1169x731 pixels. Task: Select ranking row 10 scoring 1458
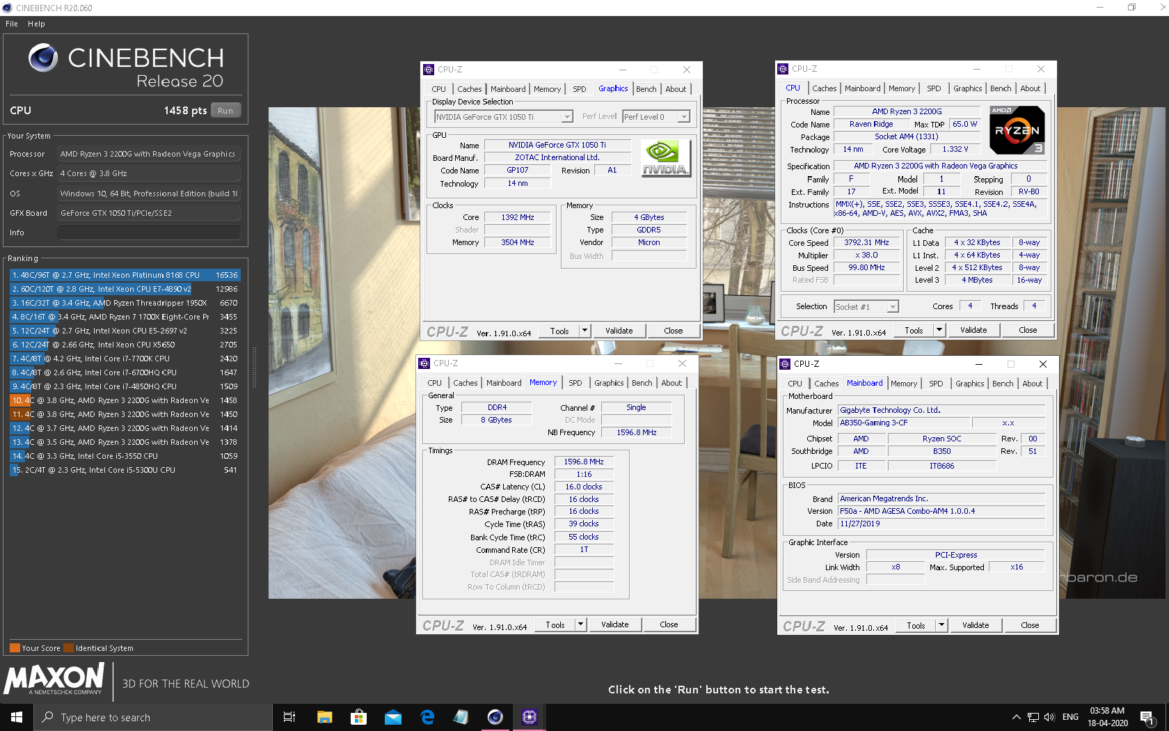(x=125, y=400)
